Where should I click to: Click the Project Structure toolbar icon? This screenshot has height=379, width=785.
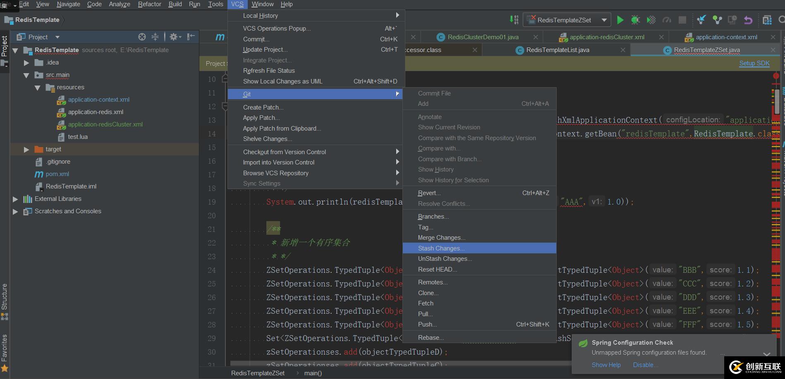pyautogui.click(x=767, y=20)
